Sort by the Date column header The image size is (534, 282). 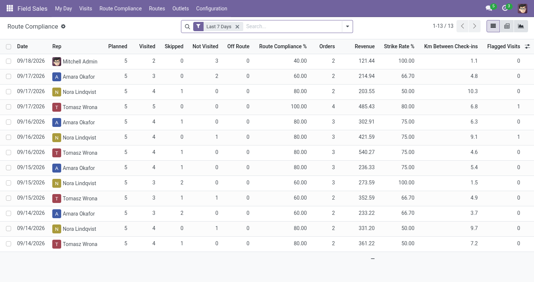22,46
